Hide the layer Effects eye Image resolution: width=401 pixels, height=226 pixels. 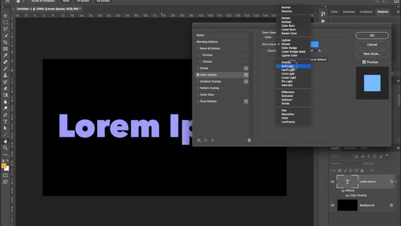coord(343,191)
